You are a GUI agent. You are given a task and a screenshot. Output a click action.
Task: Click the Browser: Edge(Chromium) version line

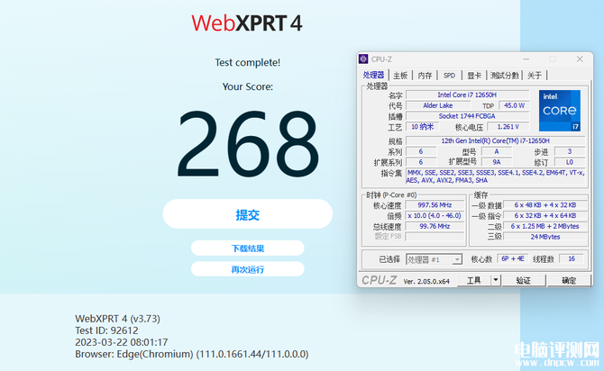[192, 354]
